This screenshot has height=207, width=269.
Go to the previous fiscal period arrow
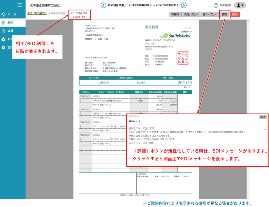(103, 5)
